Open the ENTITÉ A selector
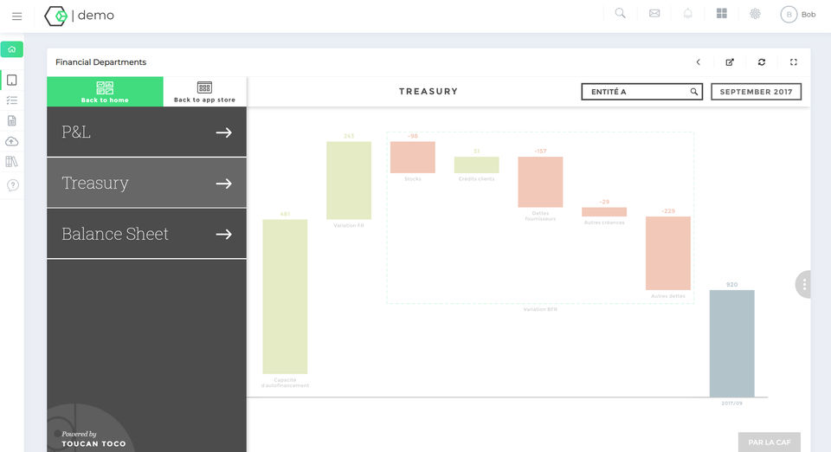Image resolution: width=831 pixels, height=452 pixels. coord(641,92)
